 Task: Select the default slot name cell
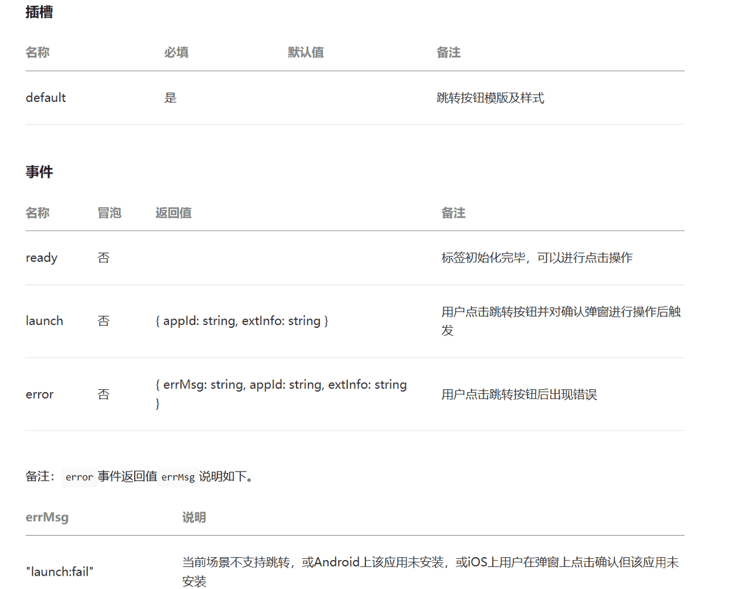click(x=46, y=97)
